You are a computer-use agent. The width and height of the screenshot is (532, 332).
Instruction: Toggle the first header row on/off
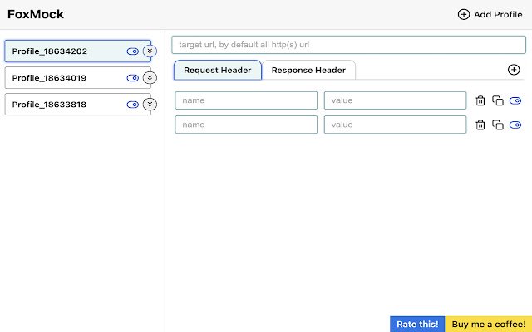[x=515, y=100]
